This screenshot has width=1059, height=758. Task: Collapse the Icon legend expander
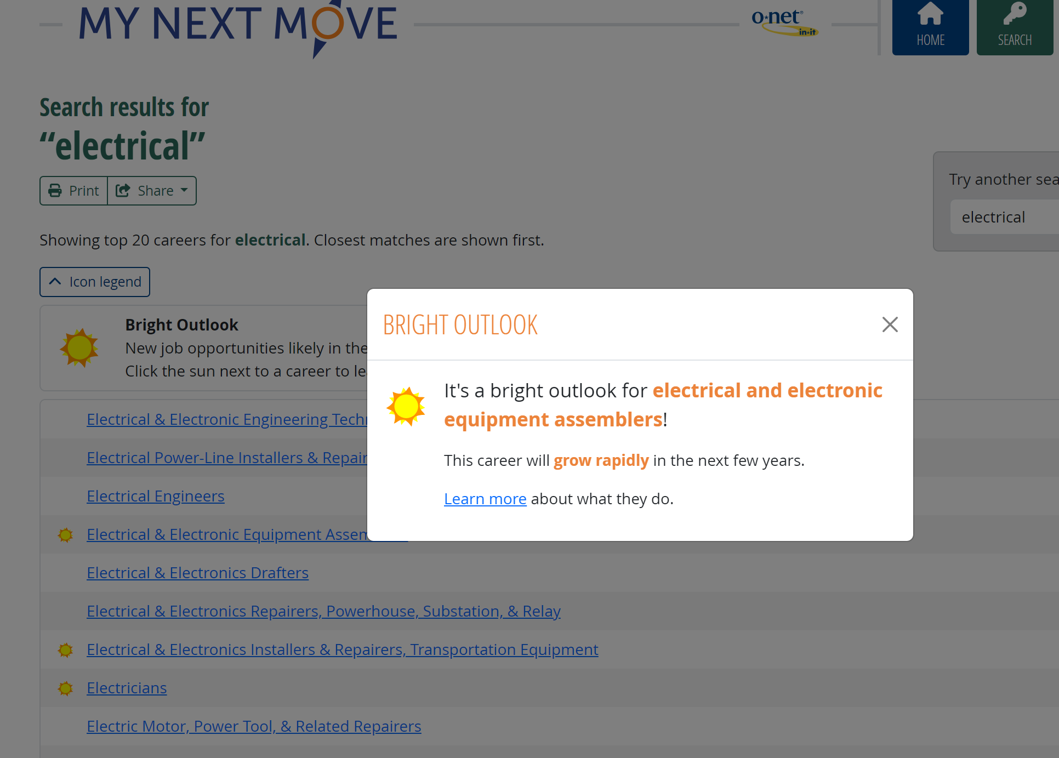(95, 282)
